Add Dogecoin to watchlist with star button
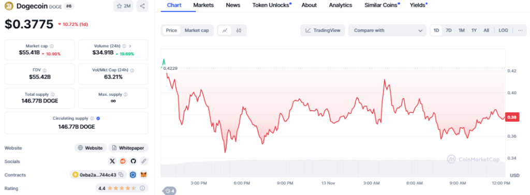530x195 pixels. click(123, 6)
